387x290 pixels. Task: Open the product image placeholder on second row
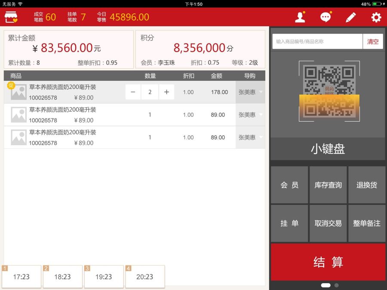pos(18,115)
